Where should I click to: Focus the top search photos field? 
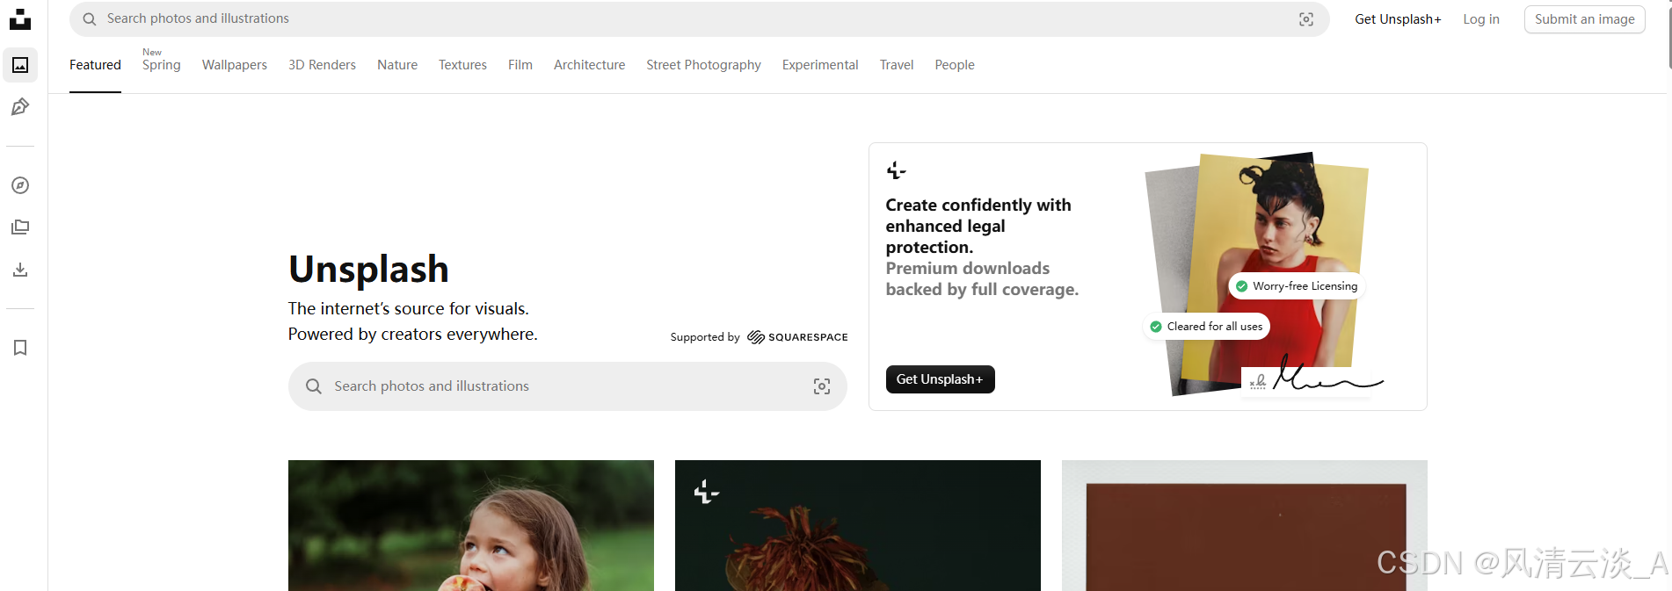(699, 19)
